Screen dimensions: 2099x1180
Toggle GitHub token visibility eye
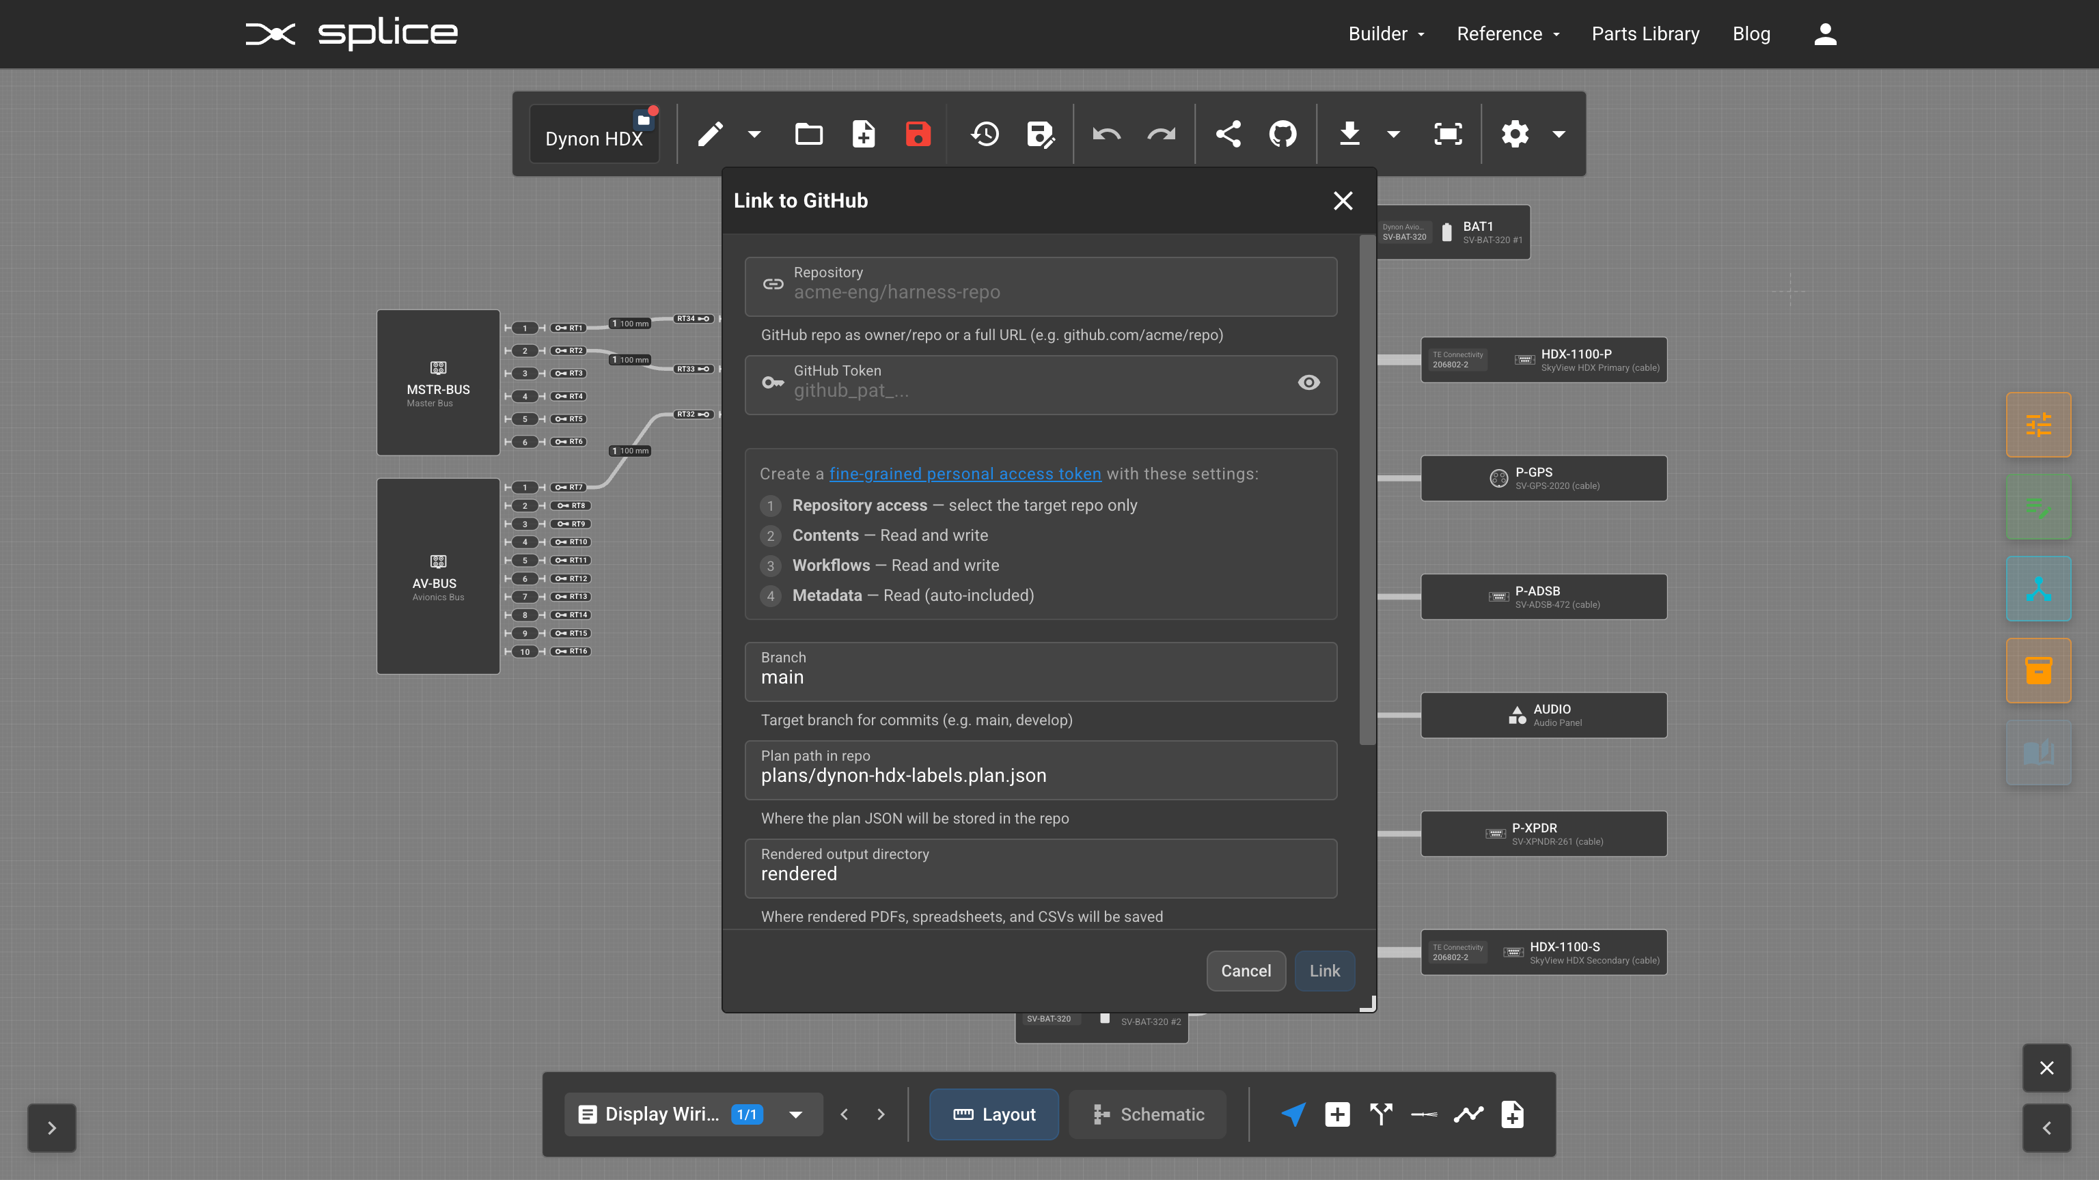click(x=1308, y=382)
